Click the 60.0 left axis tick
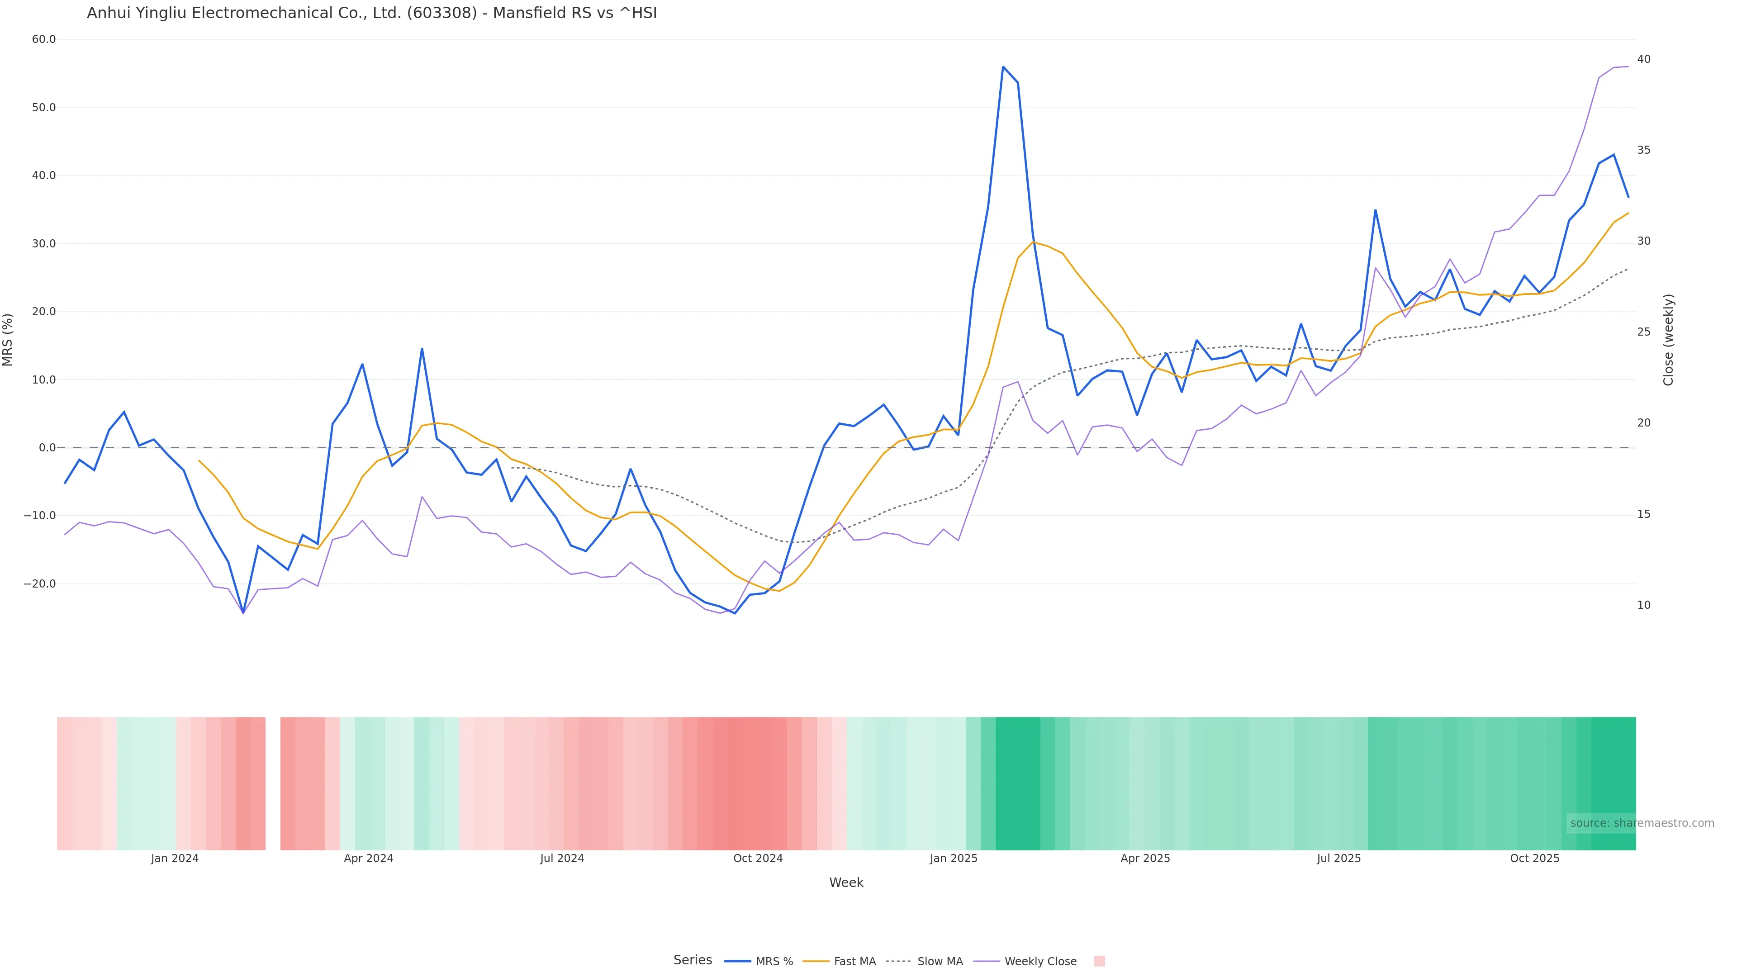 tap(44, 39)
